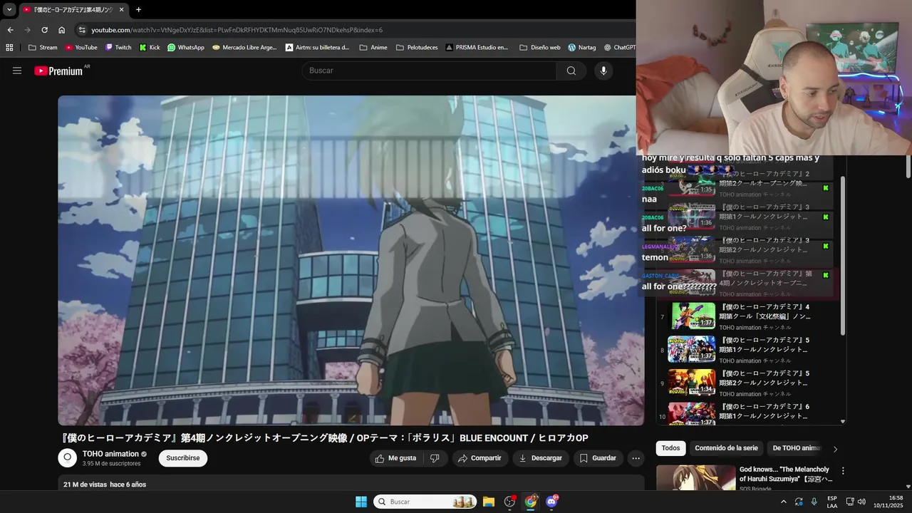This screenshot has width=912, height=513.
Task: Reload the page with the refresh icon
Action: pos(44,30)
